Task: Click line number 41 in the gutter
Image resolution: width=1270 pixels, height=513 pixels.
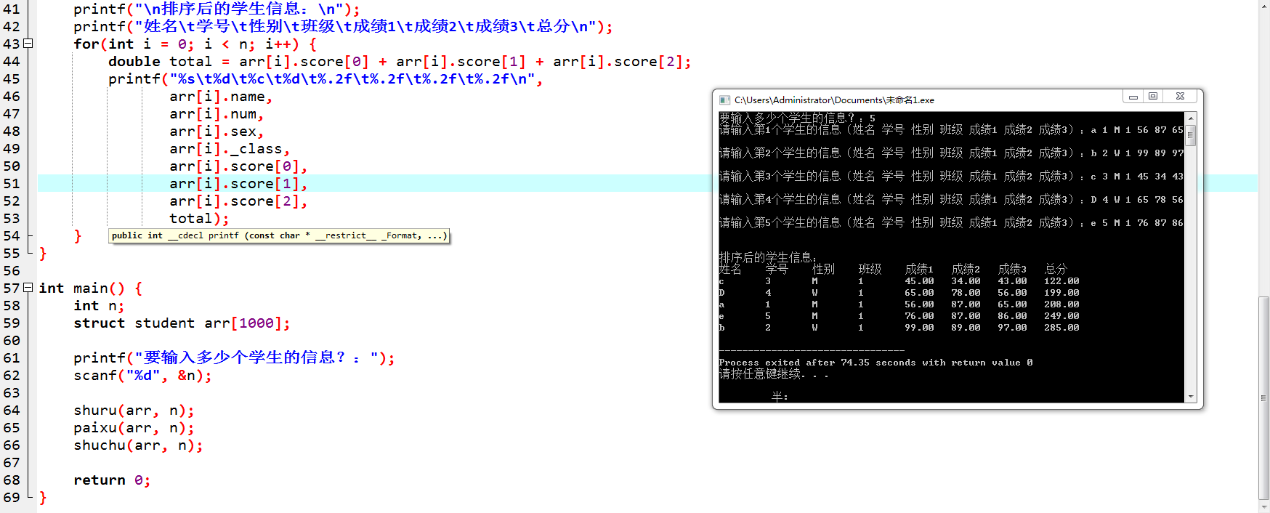Action: [x=12, y=9]
